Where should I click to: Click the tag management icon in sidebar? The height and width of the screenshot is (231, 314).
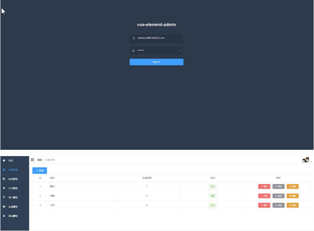4,179
